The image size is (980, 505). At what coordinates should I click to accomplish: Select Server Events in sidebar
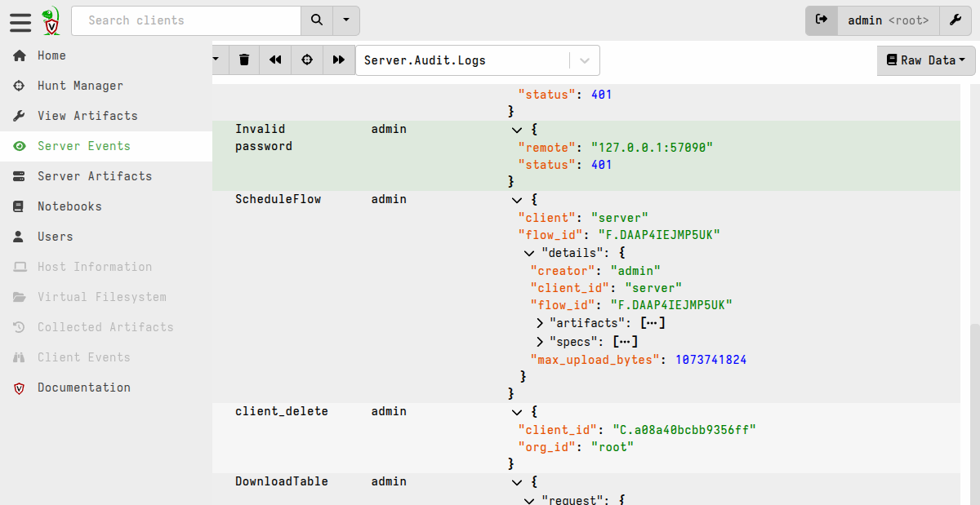[x=106, y=146]
